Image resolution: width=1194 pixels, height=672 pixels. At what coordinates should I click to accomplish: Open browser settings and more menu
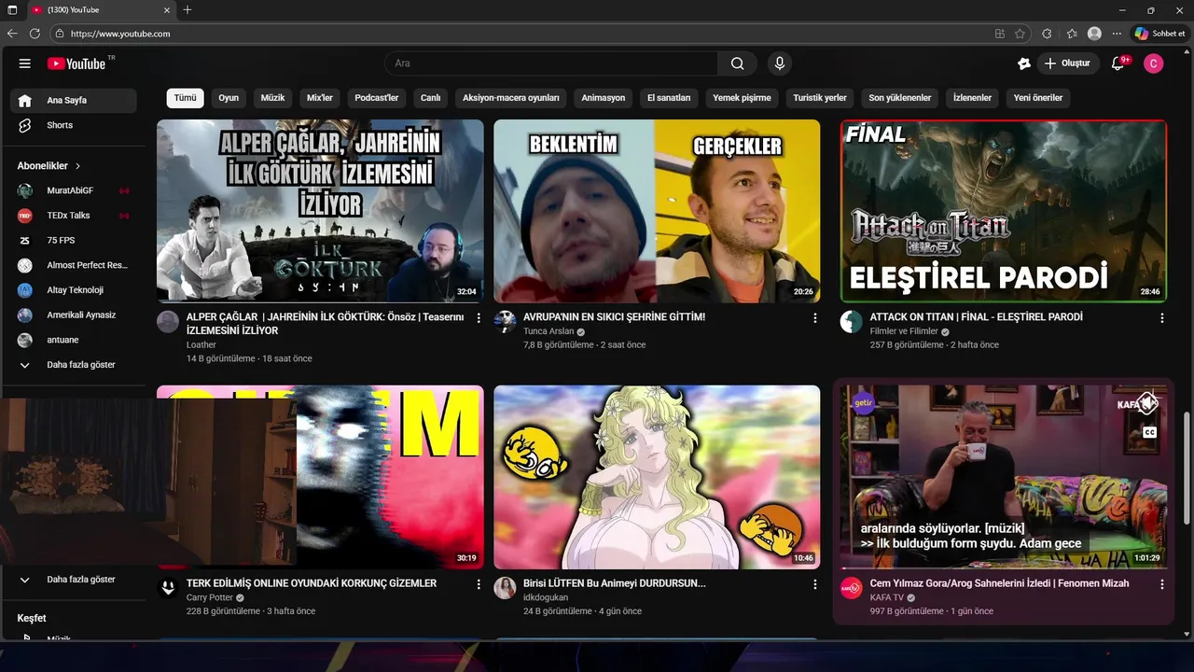1117,34
